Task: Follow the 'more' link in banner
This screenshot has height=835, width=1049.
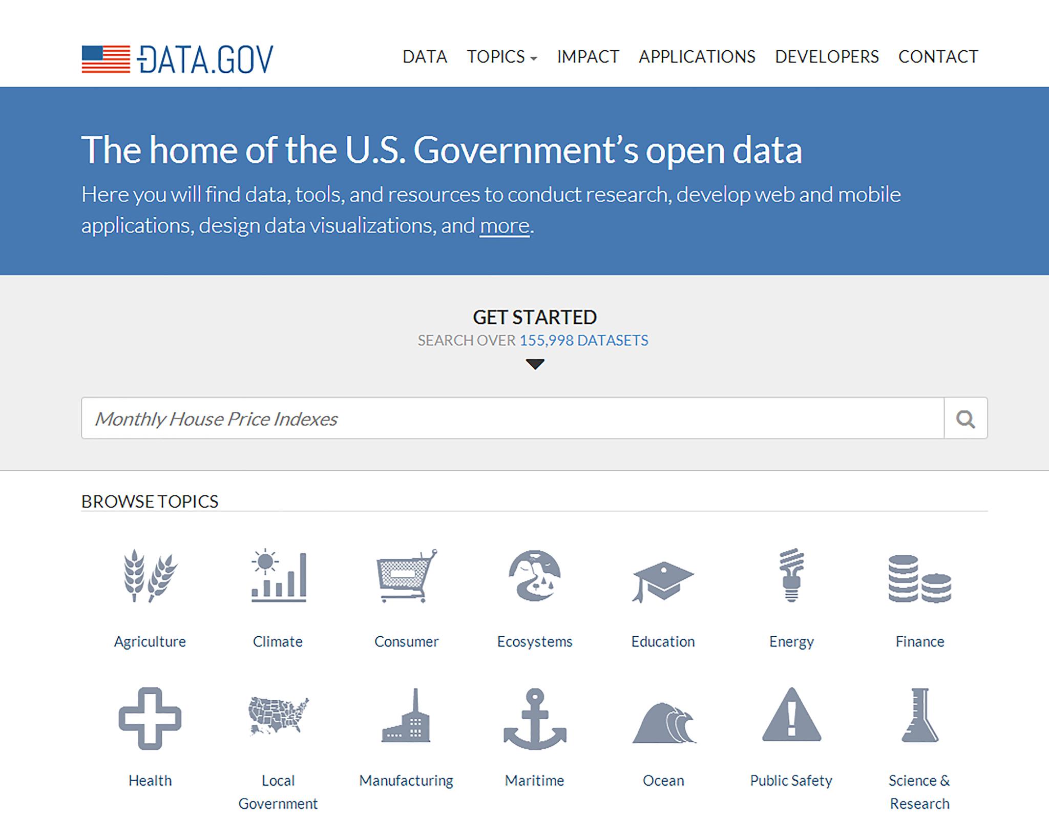Action: pos(504,226)
